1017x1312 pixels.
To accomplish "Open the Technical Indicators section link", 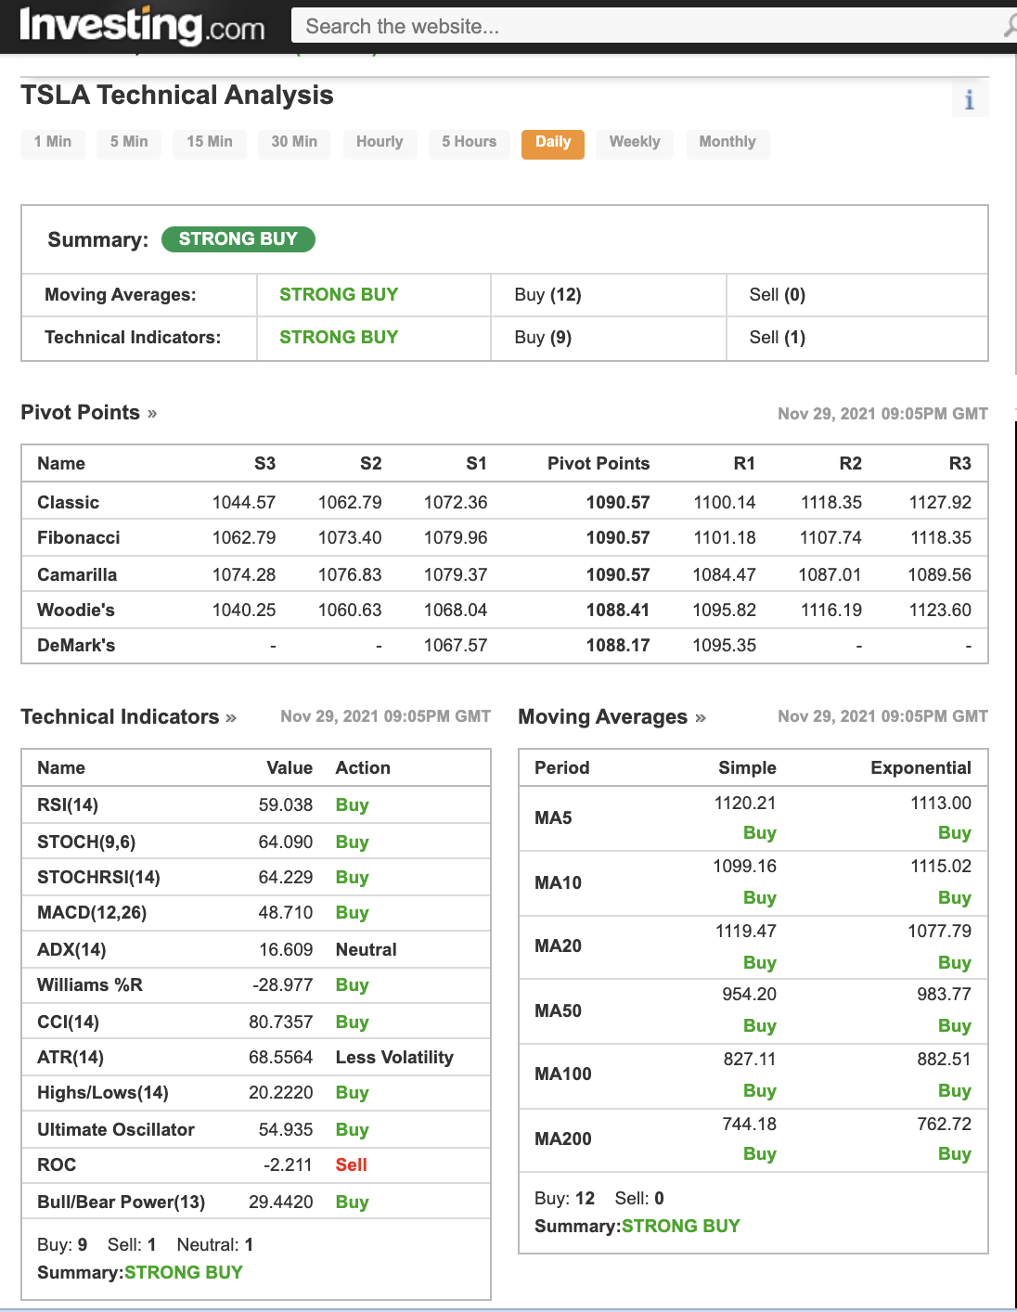I will click(129, 717).
